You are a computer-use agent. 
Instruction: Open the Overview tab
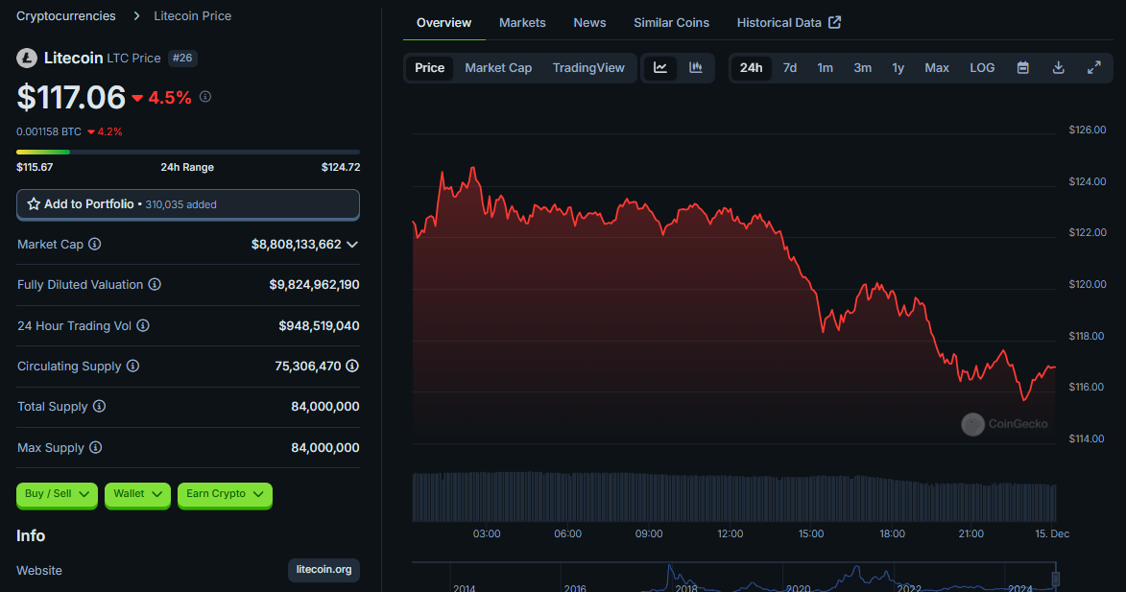click(443, 22)
